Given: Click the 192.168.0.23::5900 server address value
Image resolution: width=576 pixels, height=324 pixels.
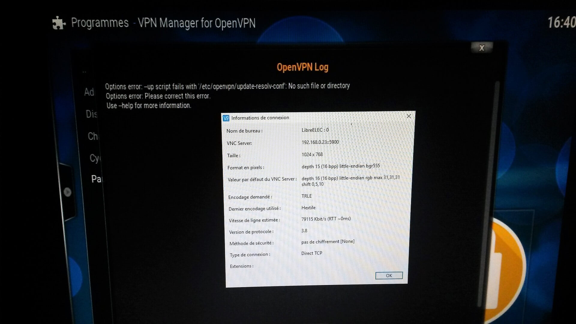Looking at the screenshot, I should coord(320,142).
